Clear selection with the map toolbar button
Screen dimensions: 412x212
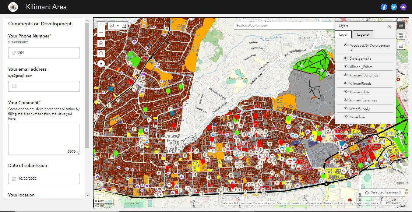click(x=124, y=26)
